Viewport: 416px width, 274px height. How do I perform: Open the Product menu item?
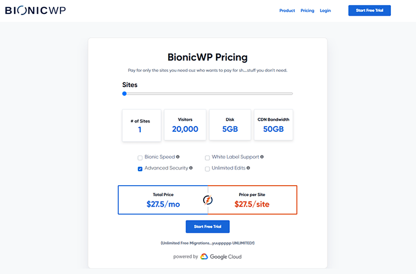(x=287, y=10)
